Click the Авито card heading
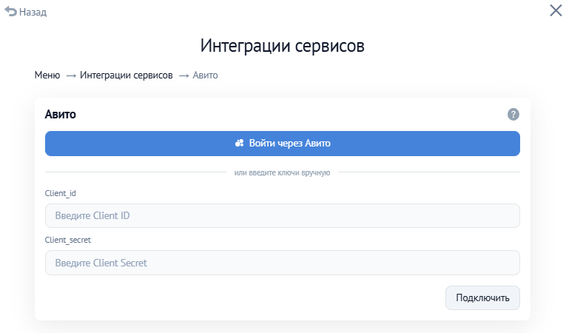The height and width of the screenshot is (333, 566). click(60, 114)
